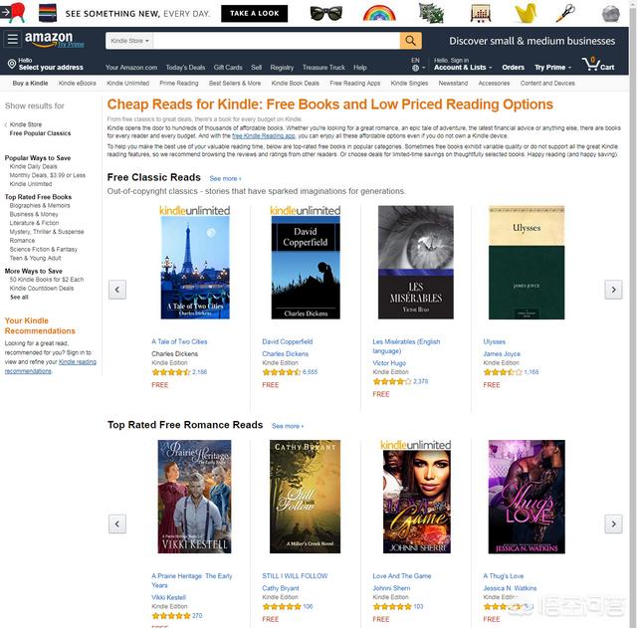Open the Kindle Book Deals tab

pyautogui.click(x=295, y=84)
